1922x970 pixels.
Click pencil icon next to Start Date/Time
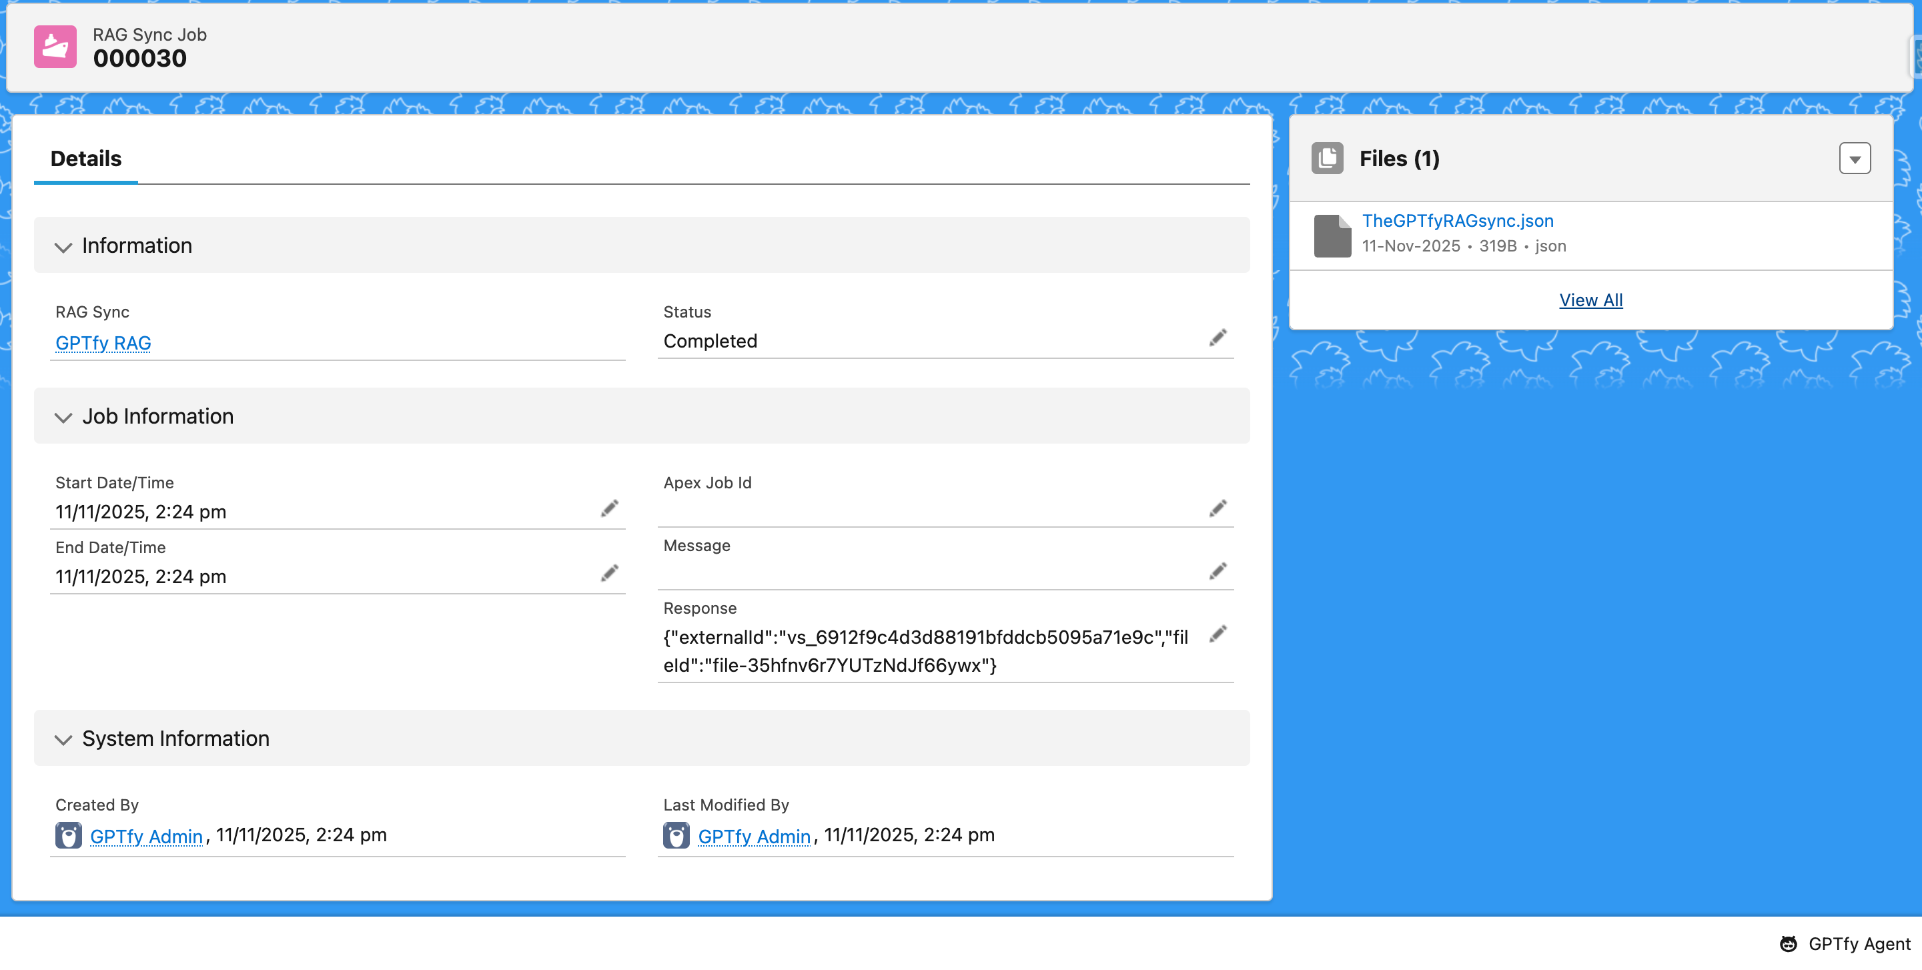click(x=609, y=509)
